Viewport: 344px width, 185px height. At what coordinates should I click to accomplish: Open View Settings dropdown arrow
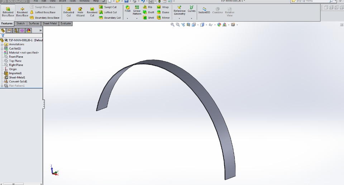[x=237, y=25]
